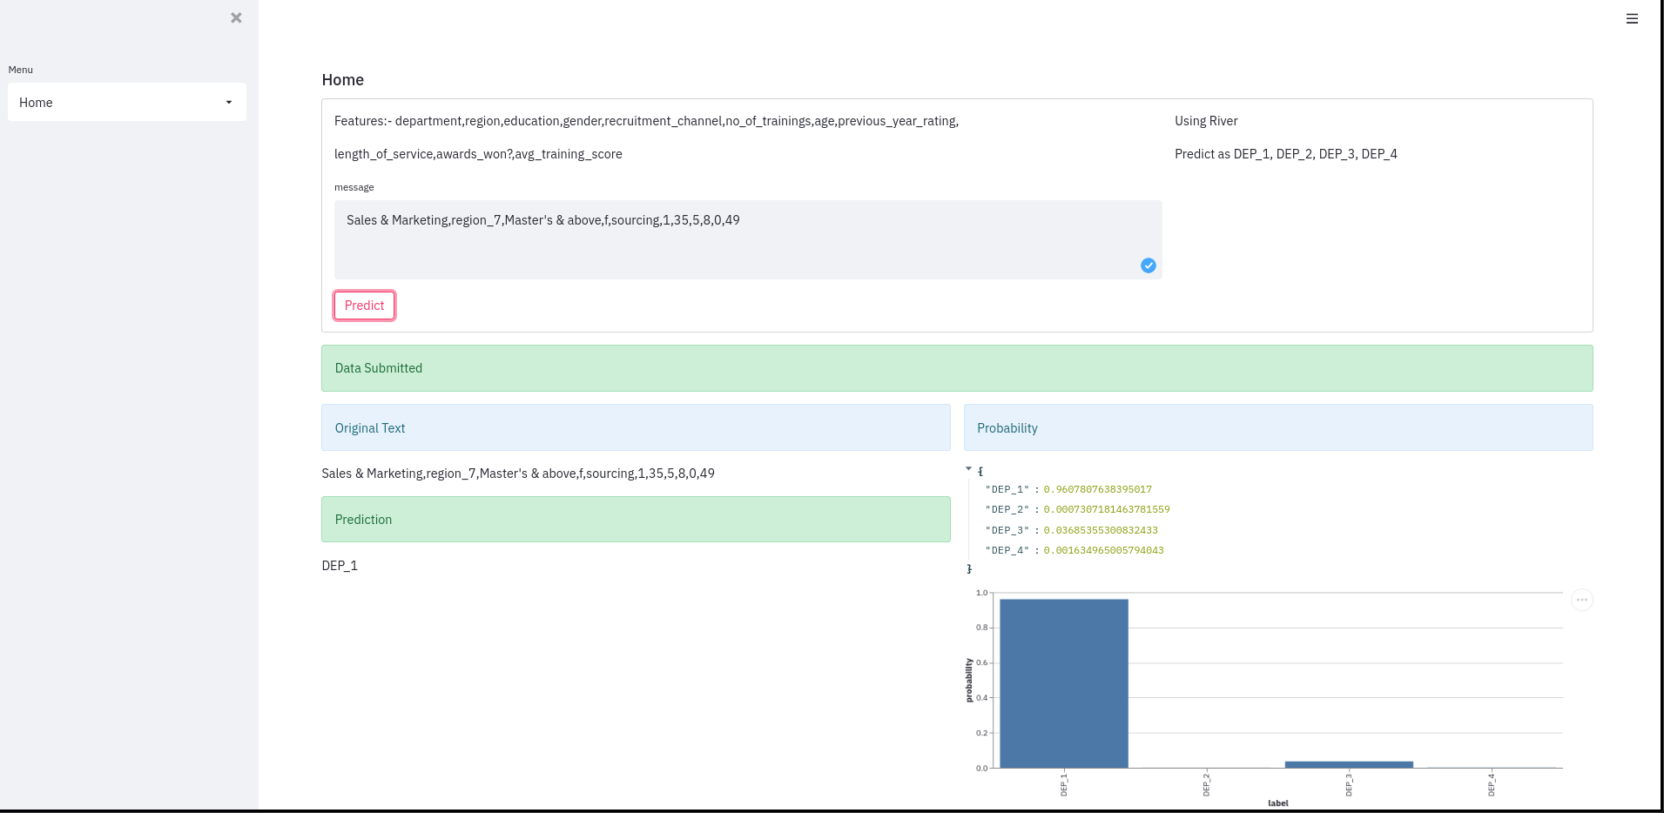
Task: Click the "DEP_4" probability value in JSON
Action: click(1103, 550)
